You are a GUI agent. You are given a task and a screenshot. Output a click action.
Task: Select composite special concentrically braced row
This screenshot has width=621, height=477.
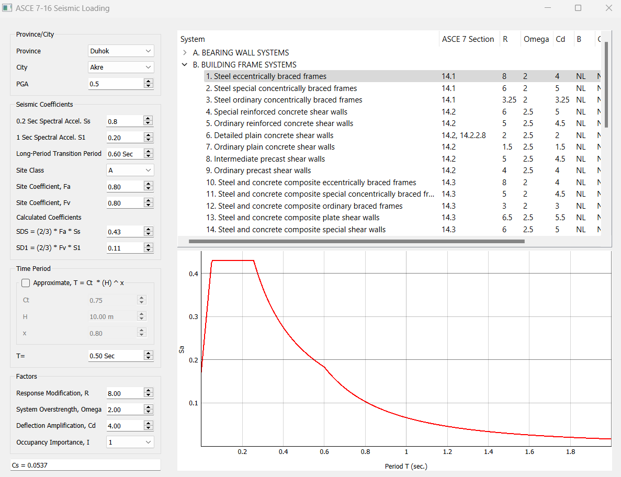tap(402, 194)
